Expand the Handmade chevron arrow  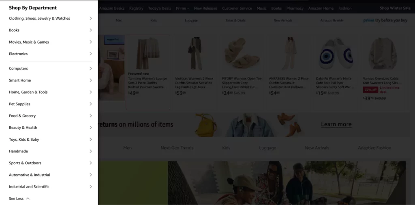(90, 151)
